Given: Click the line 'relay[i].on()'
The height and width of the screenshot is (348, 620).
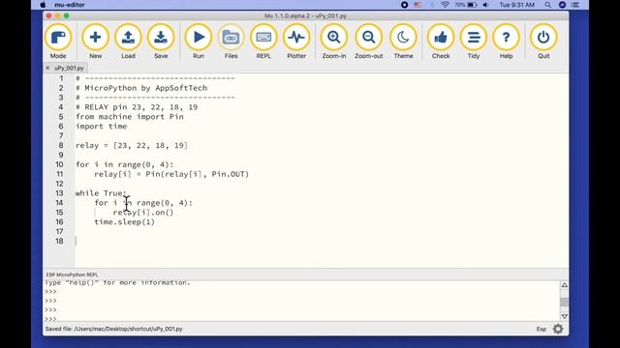Looking at the screenshot, I should 143,213.
